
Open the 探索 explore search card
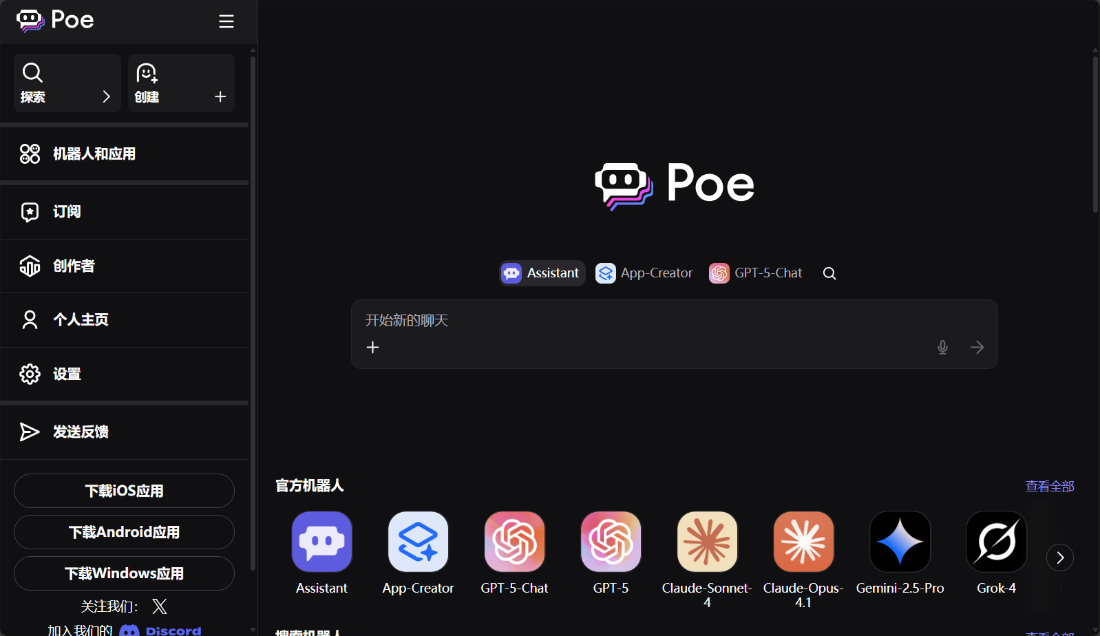[67, 83]
